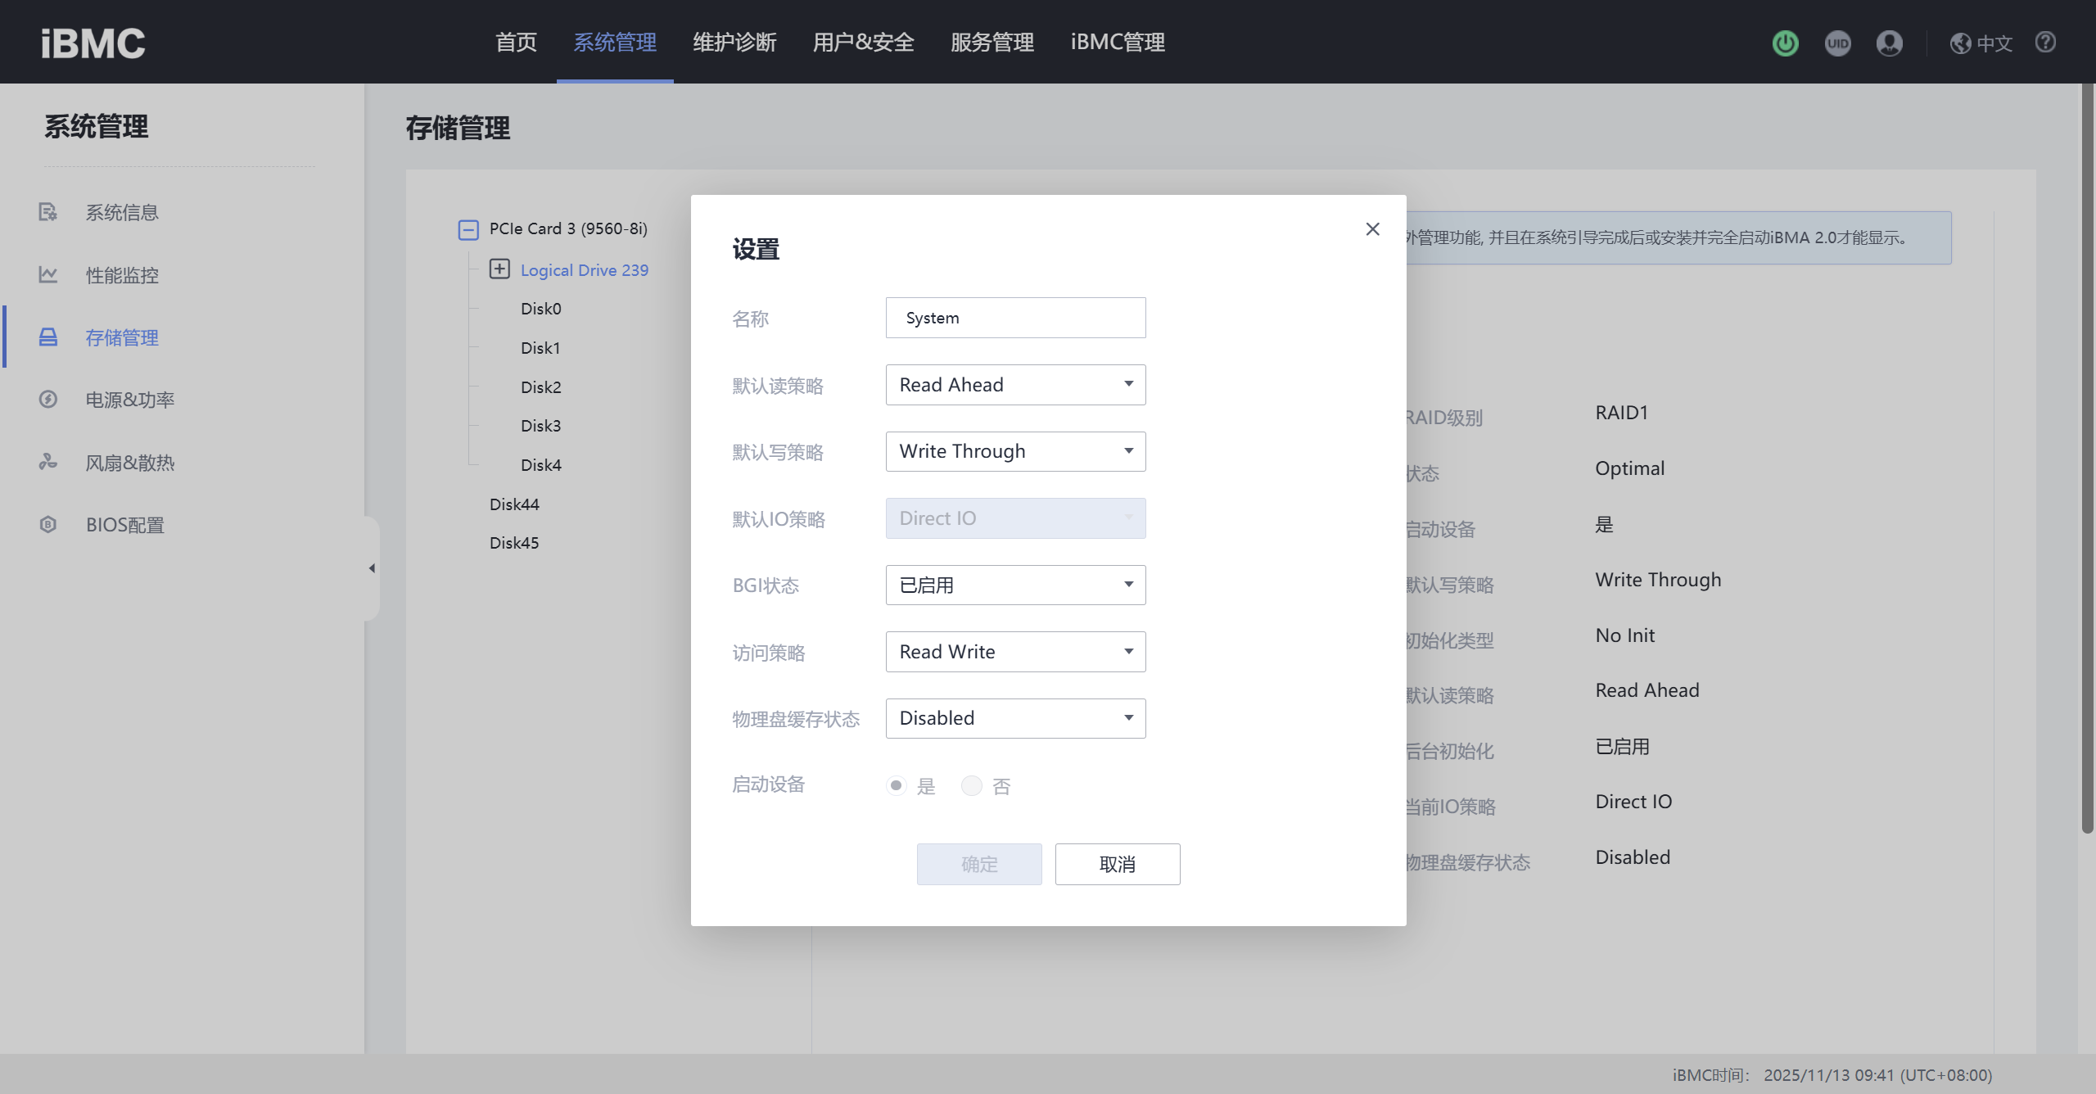This screenshot has width=2096, height=1094.
Task: Open the 默认写策略 Write Through dropdown
Action: click(1015, 451)
